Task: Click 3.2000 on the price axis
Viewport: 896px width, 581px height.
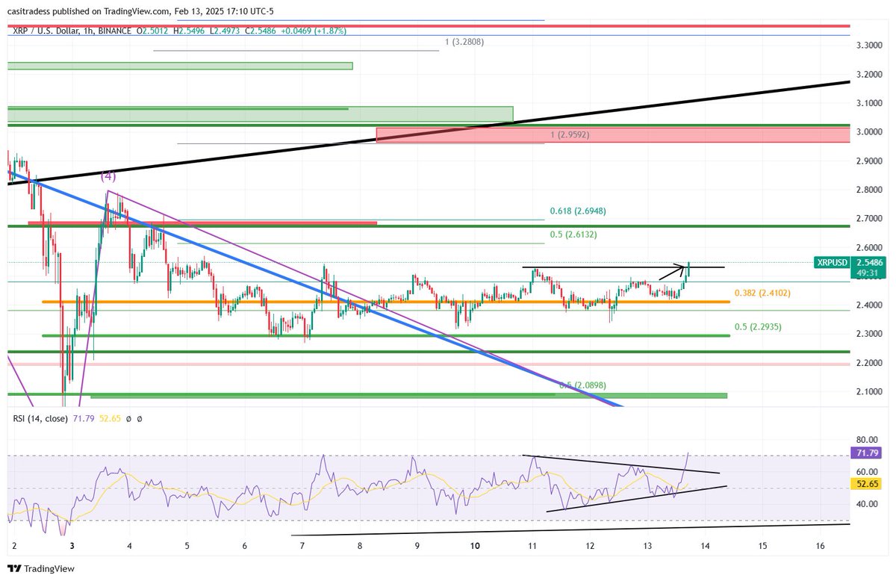Action: 868,75
